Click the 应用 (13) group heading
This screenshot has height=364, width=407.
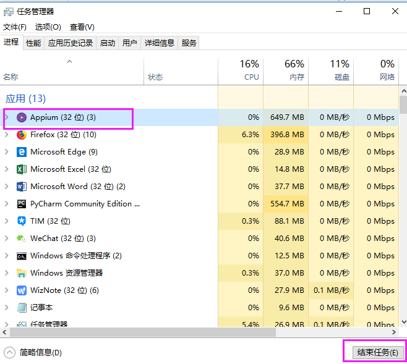25,98
